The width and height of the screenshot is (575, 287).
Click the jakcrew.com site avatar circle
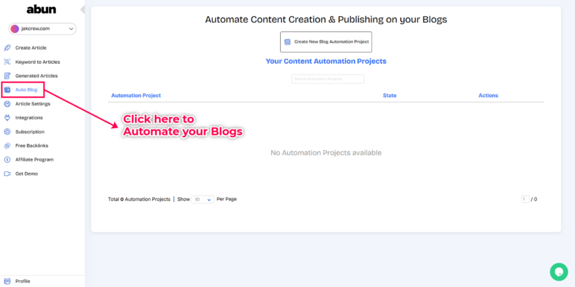pyautogui.click(x=15, y=29)
